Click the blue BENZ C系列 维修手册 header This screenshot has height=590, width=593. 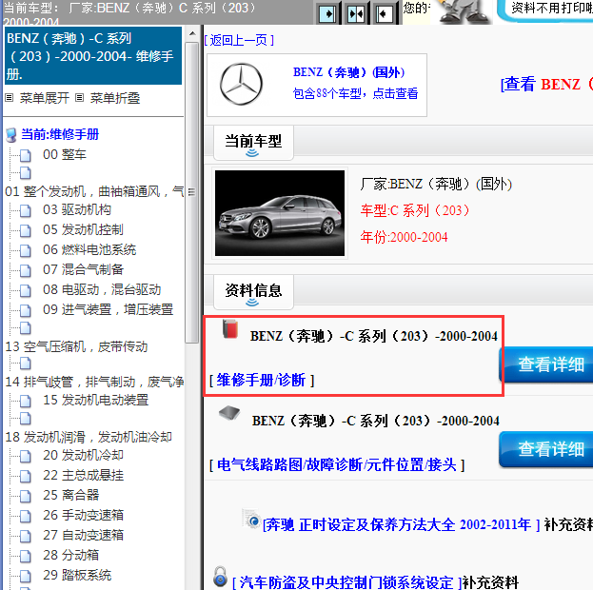(93, 56)
